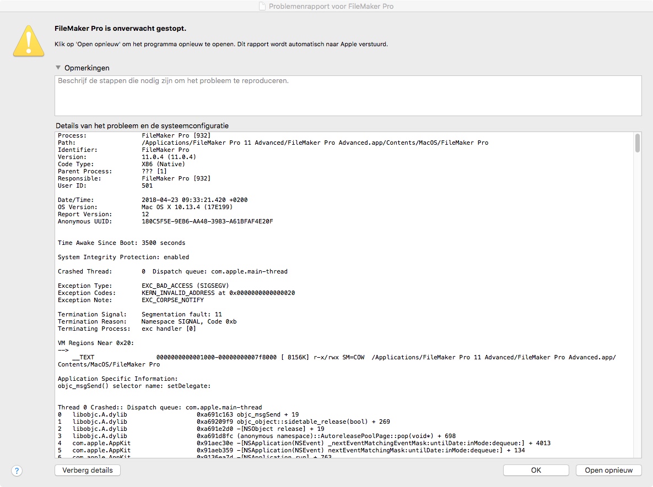Click the Anonymous UUID value

[x=207, y=221]
